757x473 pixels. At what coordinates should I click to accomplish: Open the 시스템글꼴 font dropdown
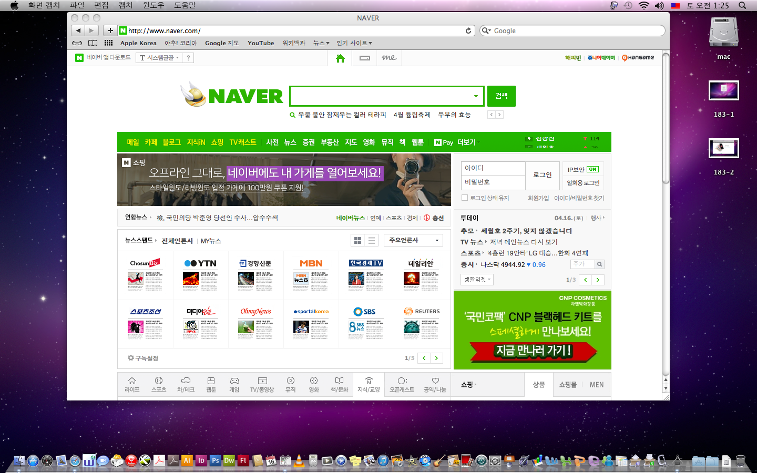160,58
